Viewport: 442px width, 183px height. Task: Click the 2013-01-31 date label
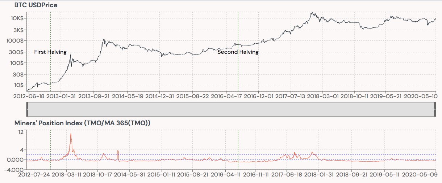coord(61,96)
